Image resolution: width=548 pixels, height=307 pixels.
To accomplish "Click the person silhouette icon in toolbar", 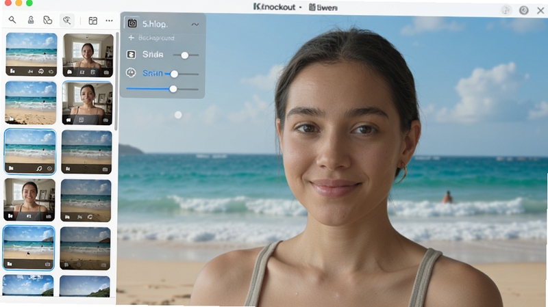I will 31,21.
